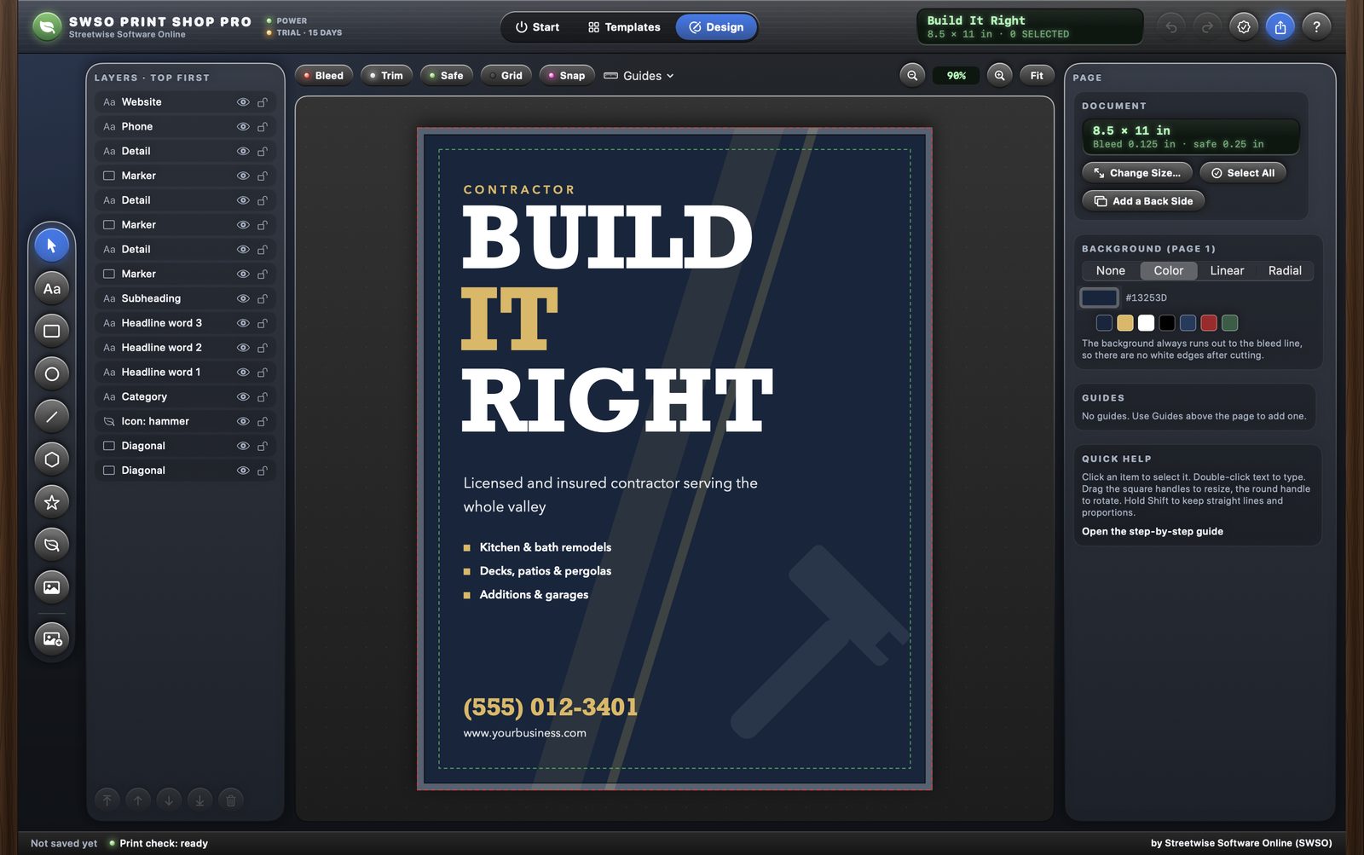Open the Icon library tool below Star
The image size is (1364, 855).
click(52, 544)
